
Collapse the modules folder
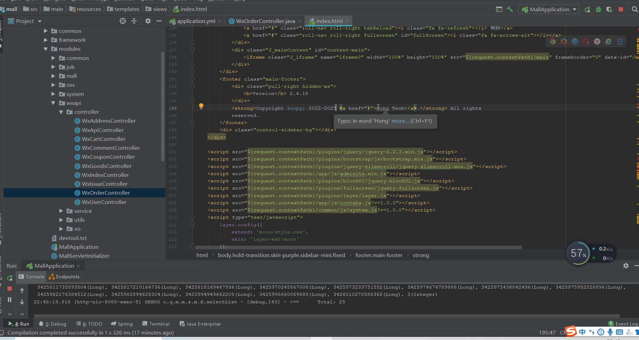pyautogui.click(x=46, y=49)
